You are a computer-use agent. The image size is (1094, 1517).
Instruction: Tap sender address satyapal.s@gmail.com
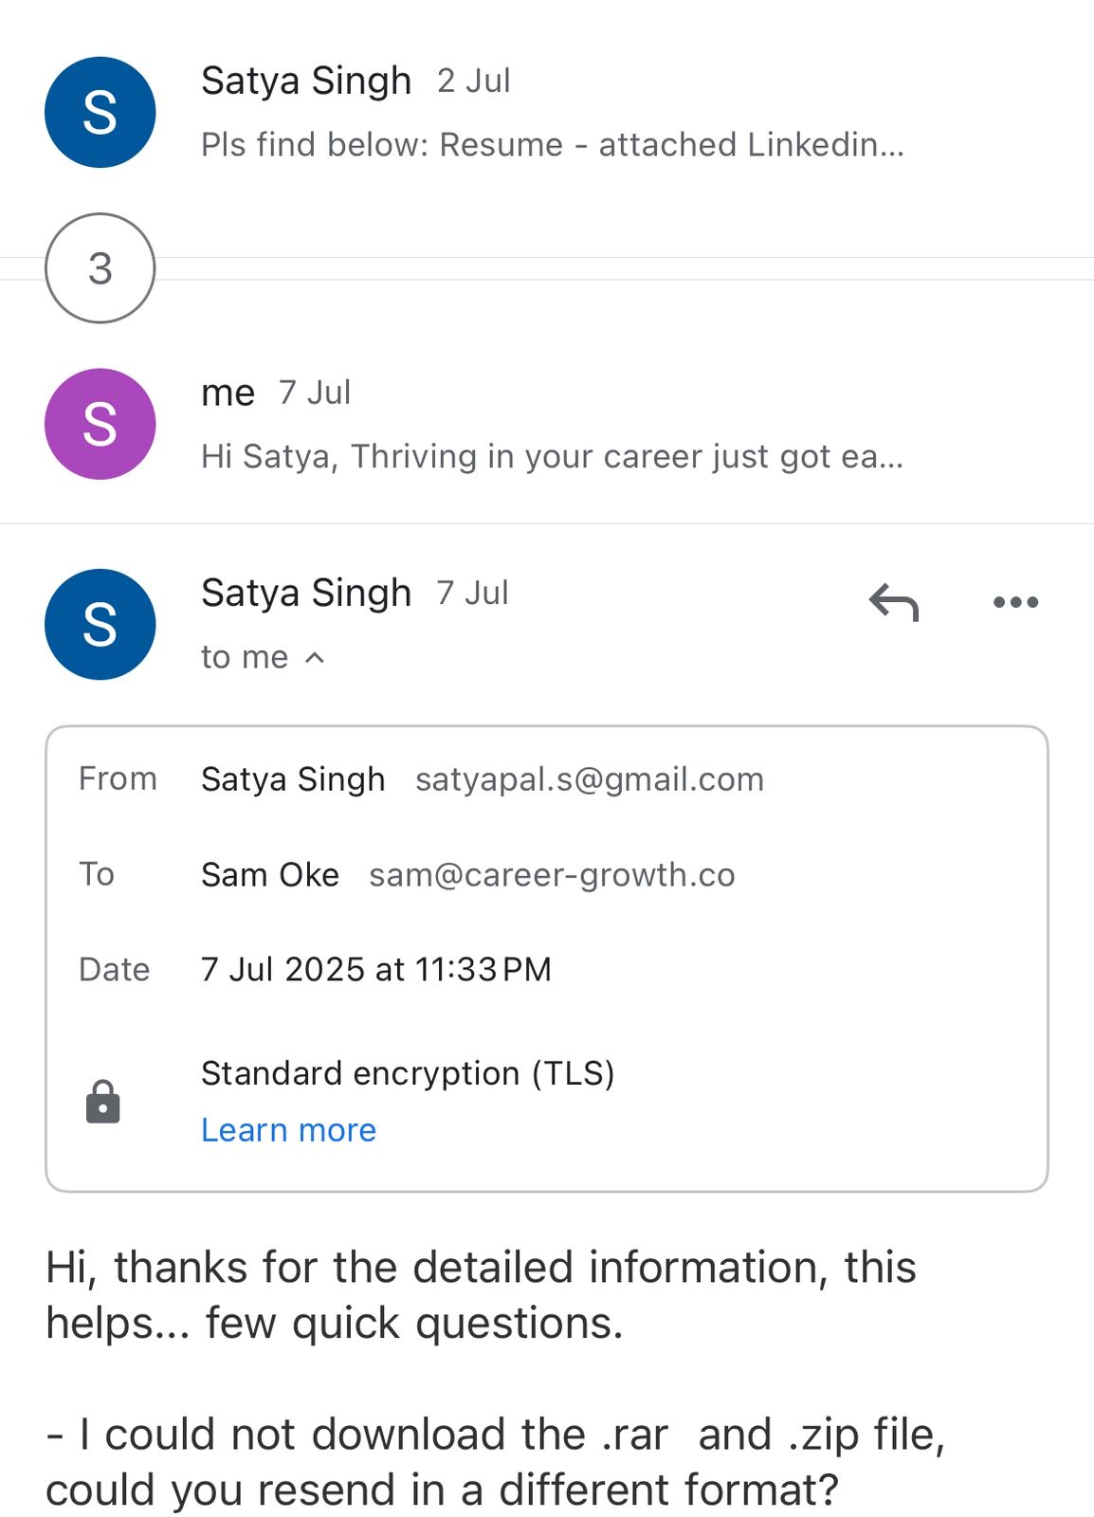pos(589,779)
